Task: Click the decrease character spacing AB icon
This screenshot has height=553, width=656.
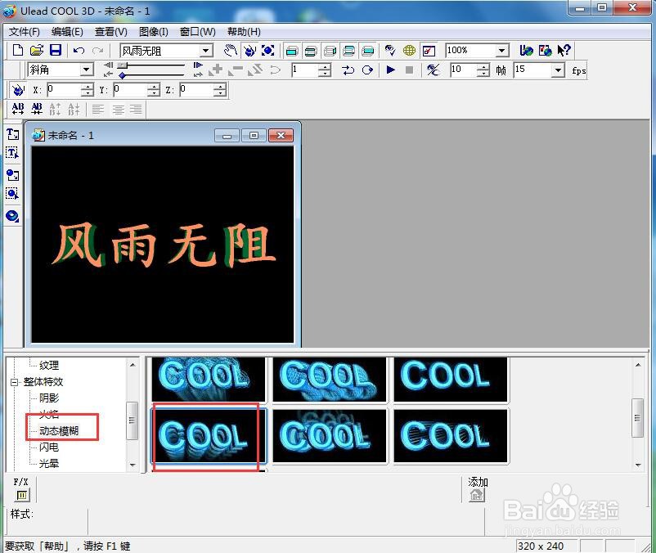Action: (37, 109)
